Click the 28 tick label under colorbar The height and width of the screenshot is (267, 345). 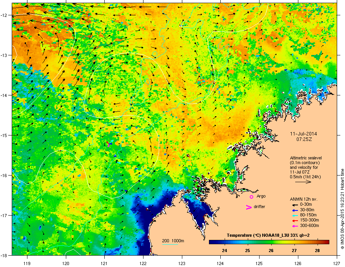coord(317,251)
